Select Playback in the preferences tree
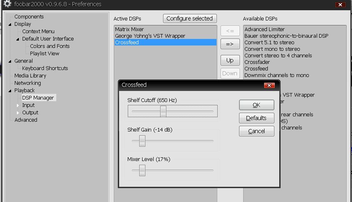This screenshot has width=352, height=202. pos(25,91)
